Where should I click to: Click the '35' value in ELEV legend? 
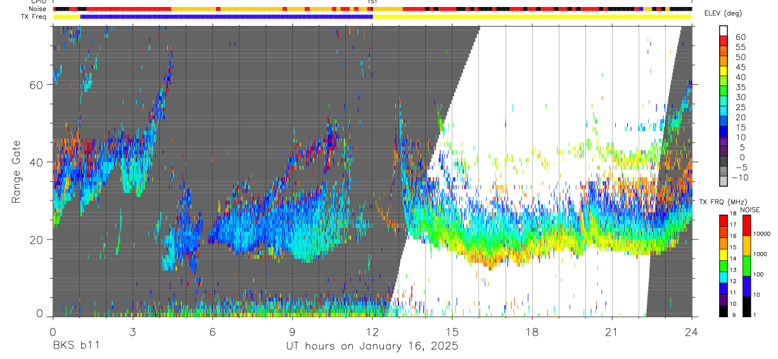pyautogui.click(x=741, y=87)
